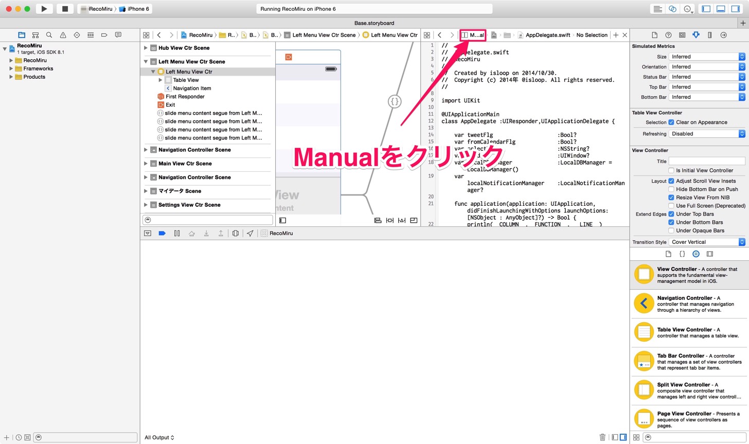Viewport: 749px width, 444px height.
Task: Select the iPhone 6 run destination
Action: [x=135, y=9]
